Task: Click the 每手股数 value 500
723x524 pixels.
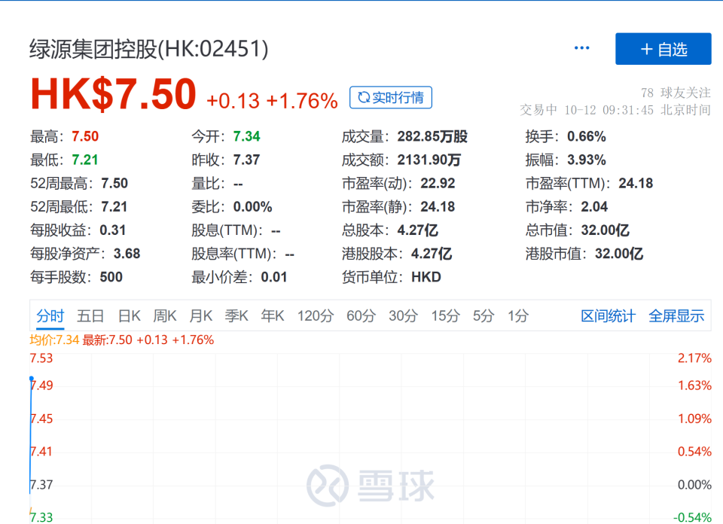Action: (x=111, y=277)
